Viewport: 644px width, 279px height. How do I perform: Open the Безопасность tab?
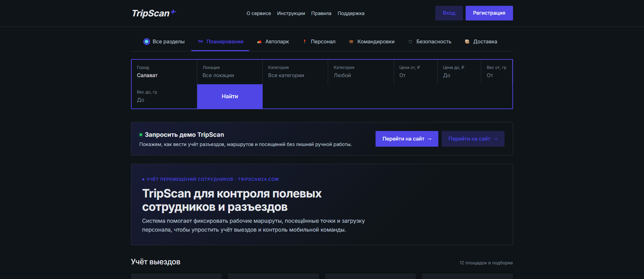(x=430, y=42)
